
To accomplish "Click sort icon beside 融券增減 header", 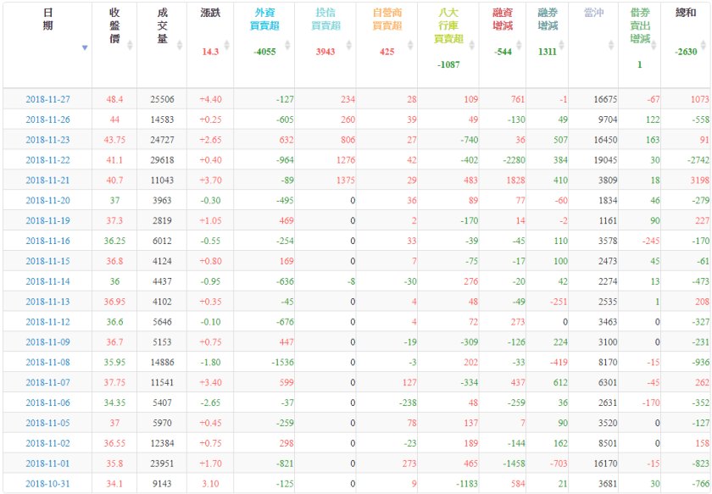I will [x=563, y=45].
